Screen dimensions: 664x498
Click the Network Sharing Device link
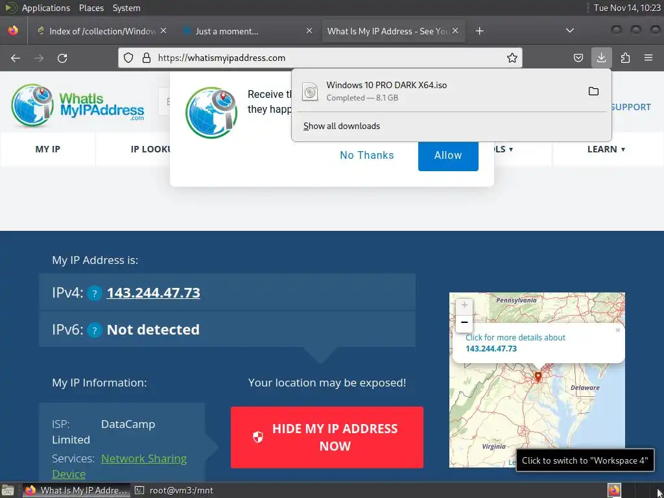click(x=119, y=466)
